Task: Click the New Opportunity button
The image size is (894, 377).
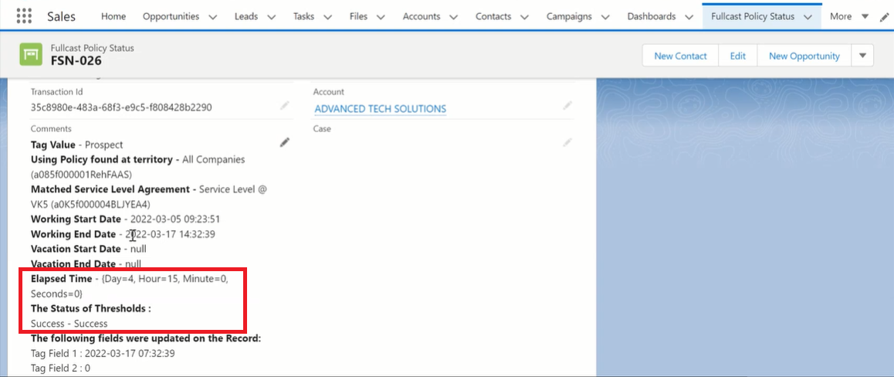Action: point(804,56)
